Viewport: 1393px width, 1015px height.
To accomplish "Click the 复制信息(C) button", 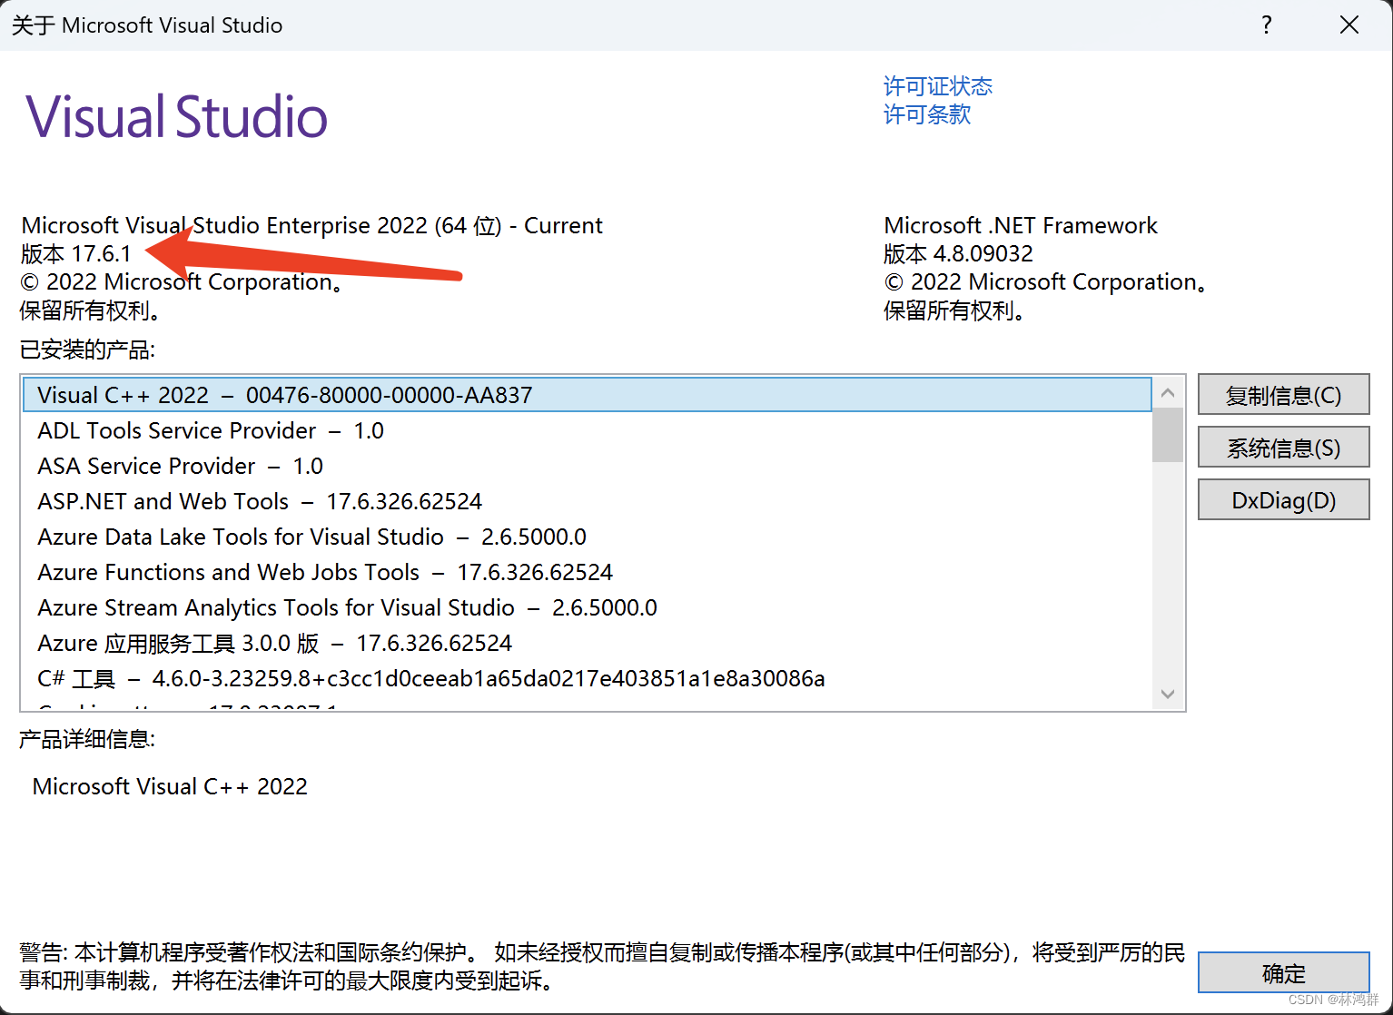I will (x=1283, y=395).
